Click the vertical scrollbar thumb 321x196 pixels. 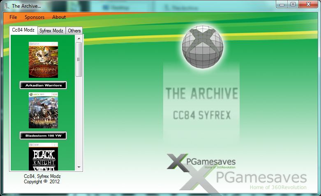pos(79,59)
